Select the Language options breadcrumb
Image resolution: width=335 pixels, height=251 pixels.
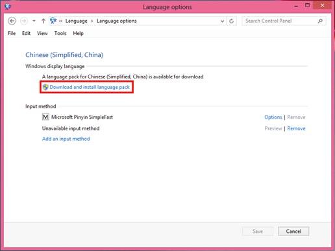point(117,21)
